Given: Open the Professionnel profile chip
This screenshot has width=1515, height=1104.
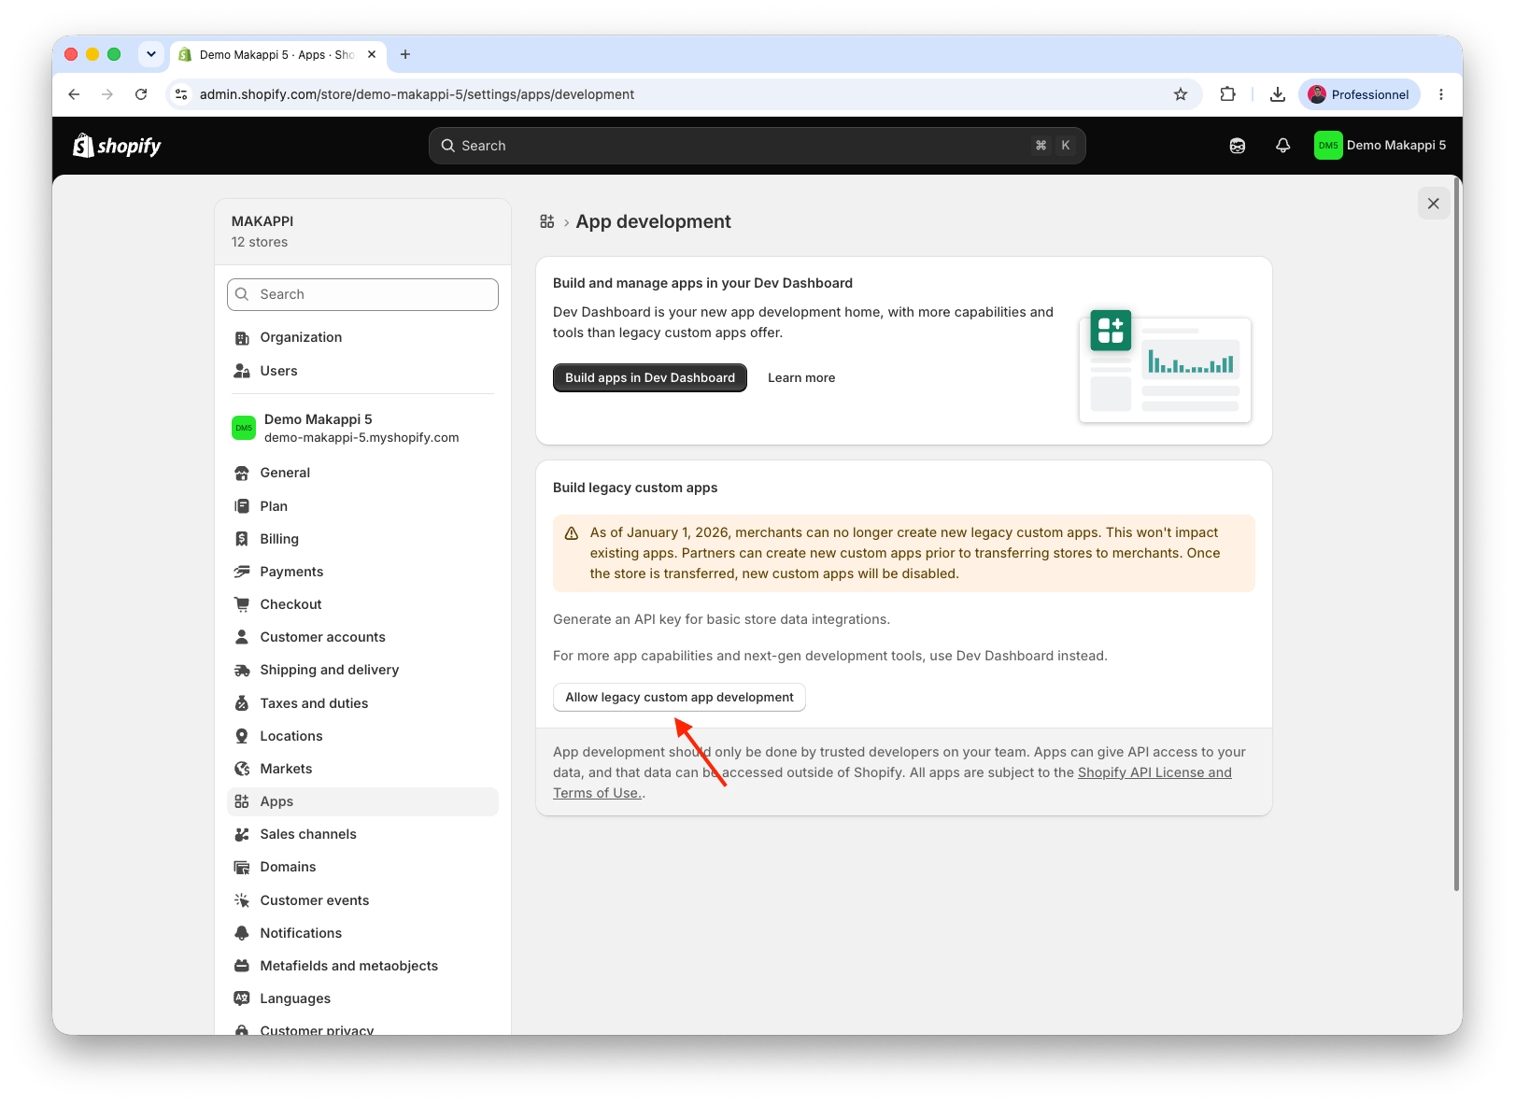Looking at the screenshot, I should [x=1359, y=94].
